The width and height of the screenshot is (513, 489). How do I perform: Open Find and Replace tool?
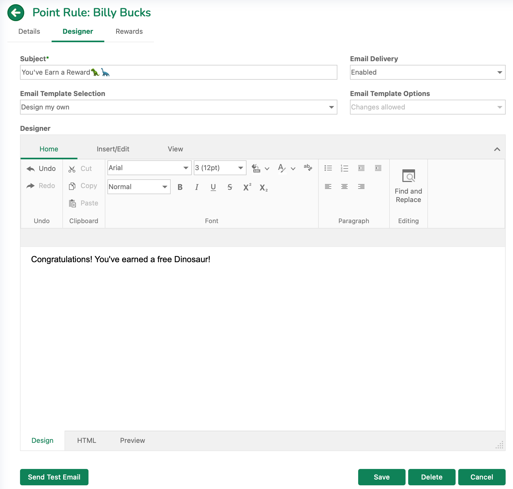coord(408,186)
